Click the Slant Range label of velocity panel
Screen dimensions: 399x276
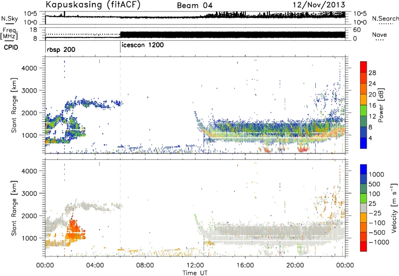[14, 208]
